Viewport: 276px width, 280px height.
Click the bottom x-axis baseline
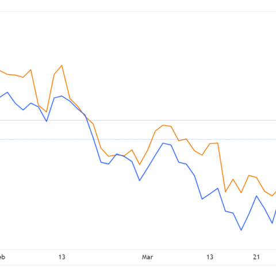click(x=138, y=250)
